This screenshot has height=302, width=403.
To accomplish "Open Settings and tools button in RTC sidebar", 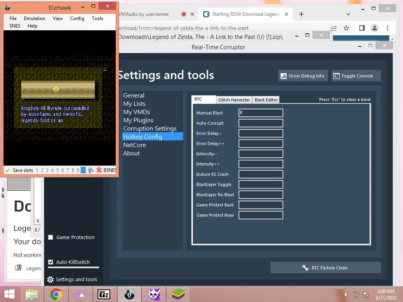I will [x=73, y=280].
